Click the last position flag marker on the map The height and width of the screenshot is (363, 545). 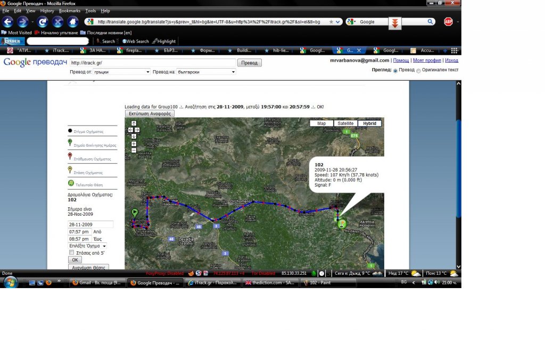(x=342, y=224)
